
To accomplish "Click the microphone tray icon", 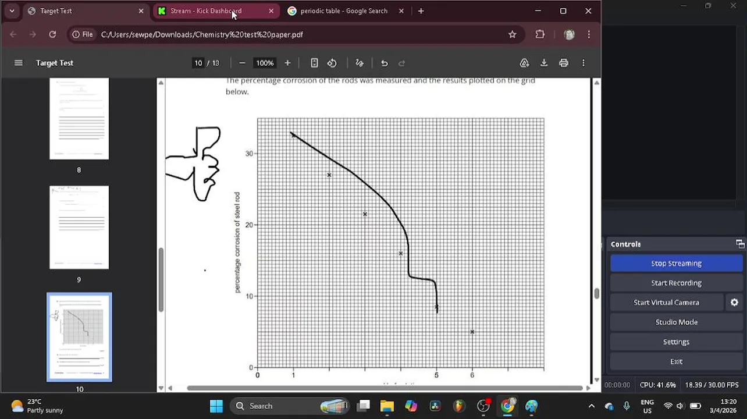I will tap(626, 406).
